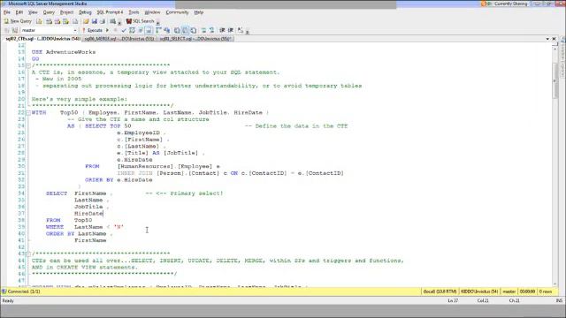The height and width of the screenshot is (318, 566).
Task: Click the Change Connection icon beside database dropdown
Action: click(x=15, y=30)
